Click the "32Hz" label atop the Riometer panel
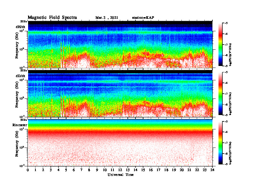 click(24, 120)
